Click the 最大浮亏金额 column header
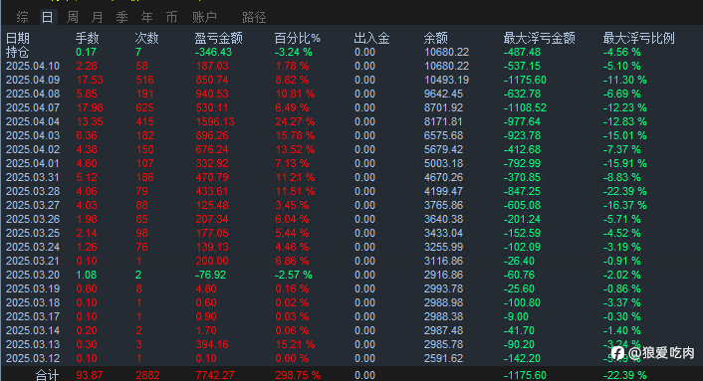Viewport: 703px width, 381px height. 540,38
